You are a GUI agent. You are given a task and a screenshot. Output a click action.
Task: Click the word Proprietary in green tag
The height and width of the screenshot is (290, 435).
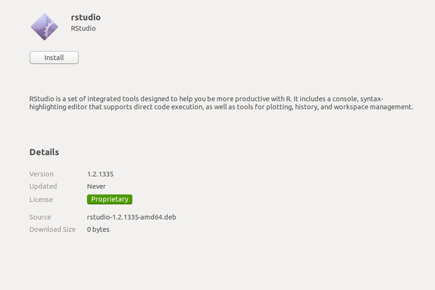coord(110,199)
